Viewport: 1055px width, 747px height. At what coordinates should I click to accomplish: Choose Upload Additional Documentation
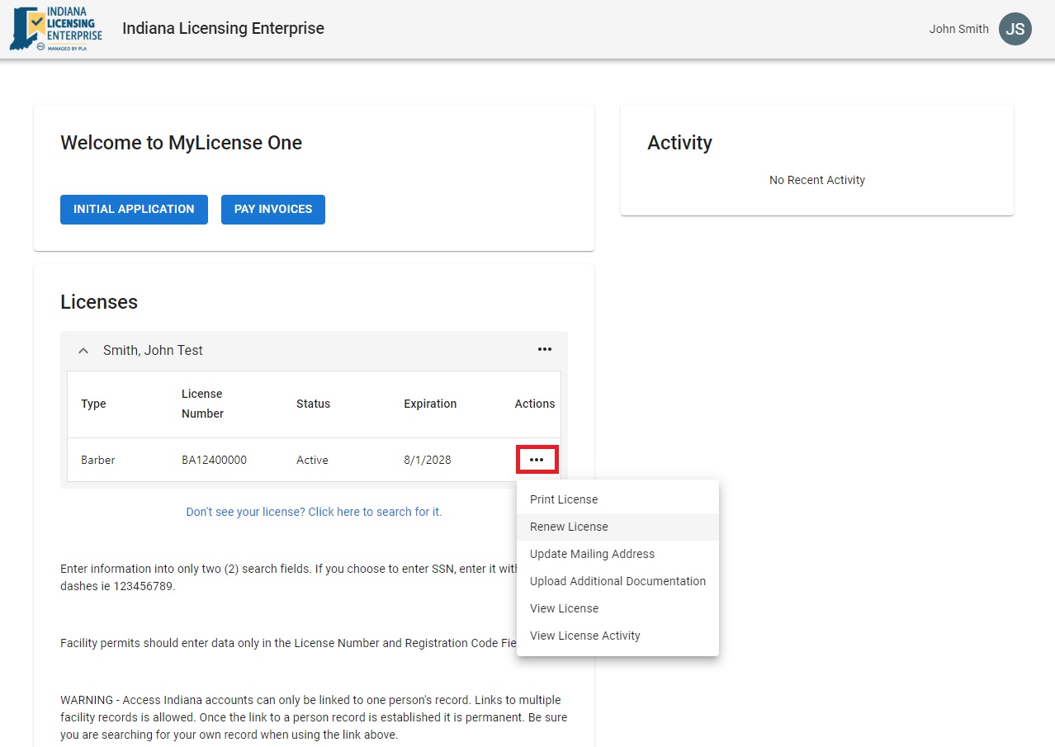pyautogui.click(x=617, y=581)
